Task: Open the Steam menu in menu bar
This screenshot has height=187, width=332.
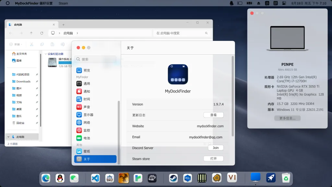Action: coord(63,3)
